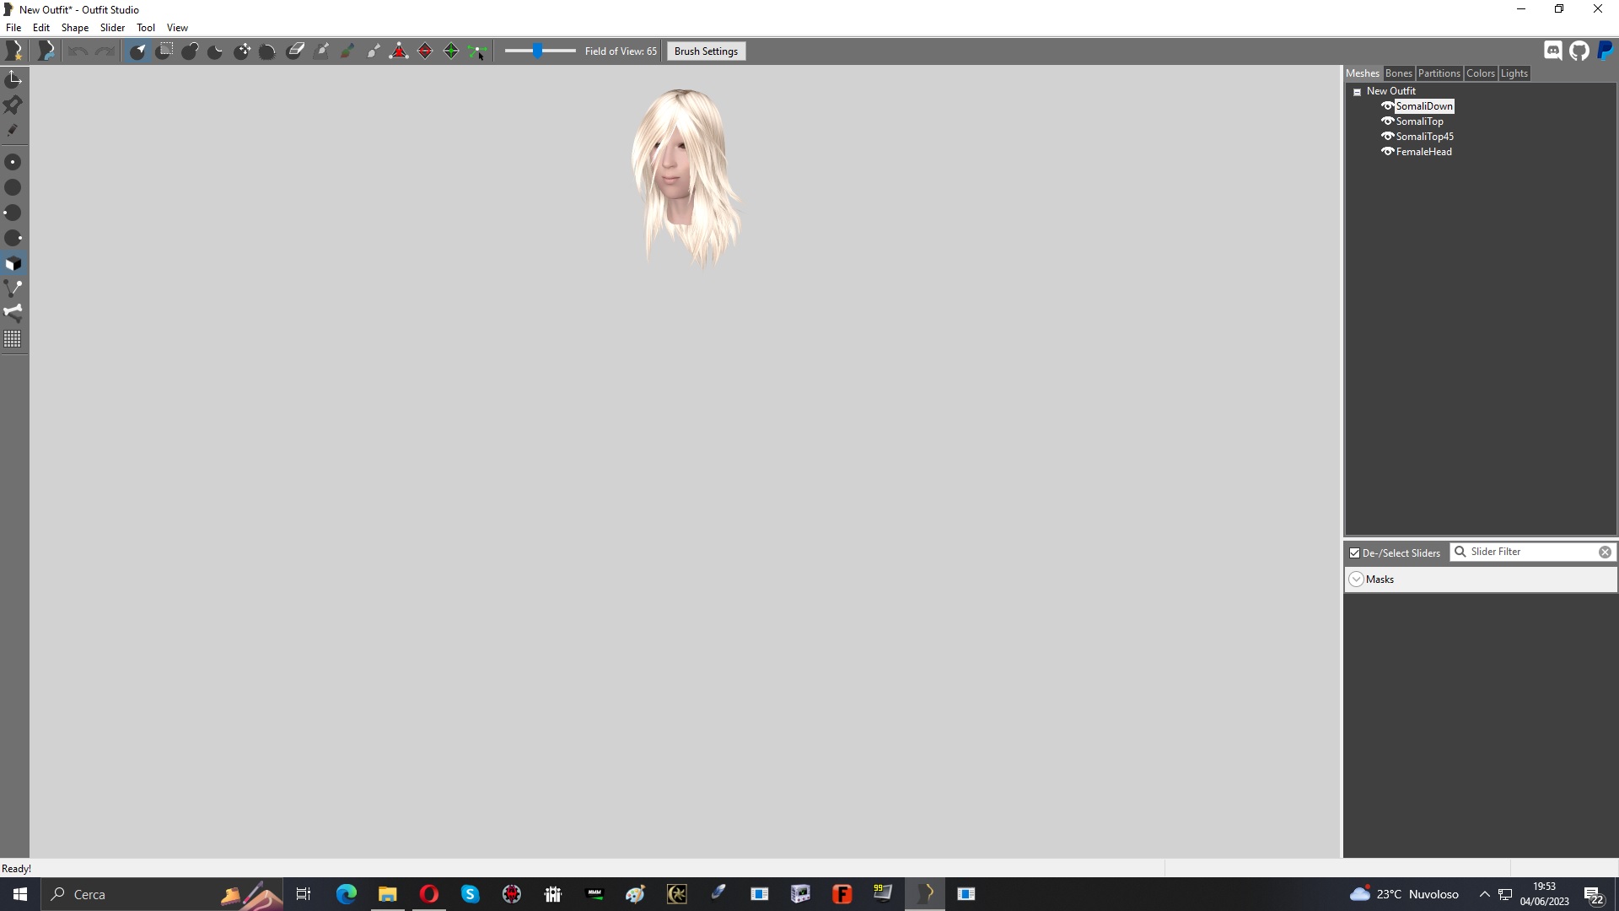
Task: Open the Tool menu
Action: [x=146, y=28]
